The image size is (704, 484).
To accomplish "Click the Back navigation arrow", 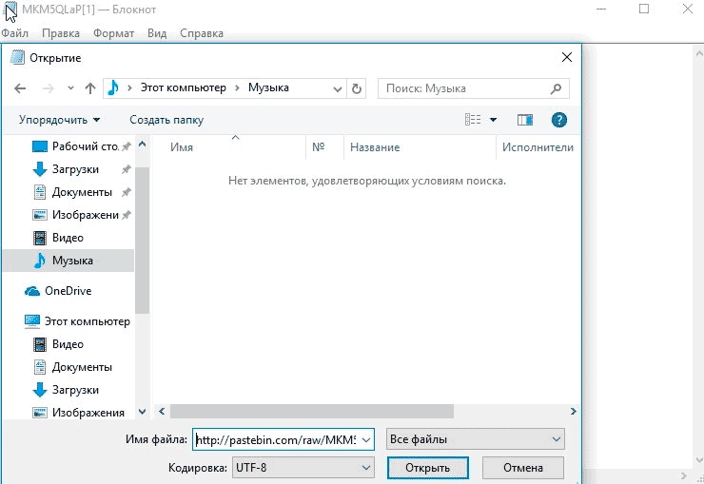I will tap(21, 88).
